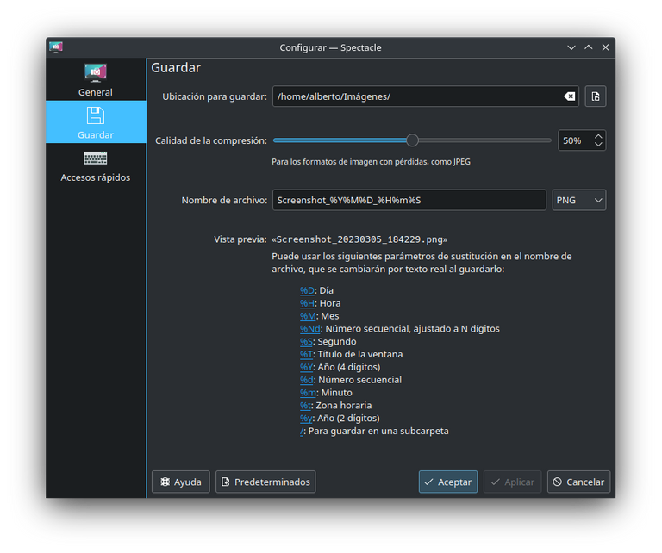The image size is (662, 553).
Task: Open the General settings page
Action: (x=96, y=79)
